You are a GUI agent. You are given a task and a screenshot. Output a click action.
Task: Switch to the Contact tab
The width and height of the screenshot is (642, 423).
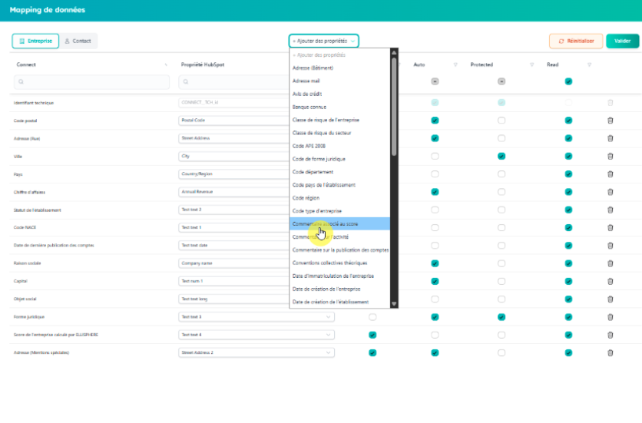pos(78,41)
